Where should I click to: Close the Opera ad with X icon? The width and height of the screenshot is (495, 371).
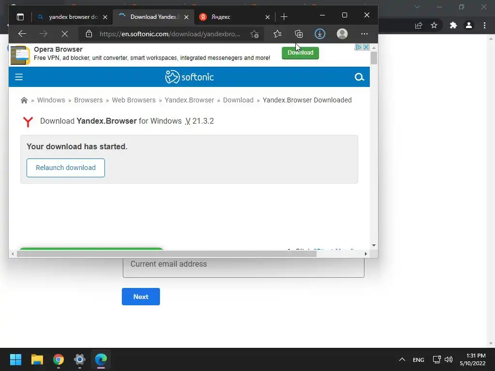(366, 47)
